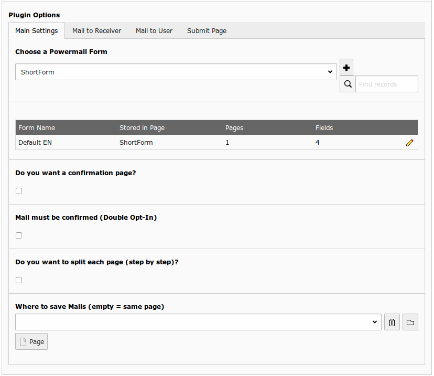Click the Fields count value "4"
Screen dimensions: 434x376
tap(318, 143)
